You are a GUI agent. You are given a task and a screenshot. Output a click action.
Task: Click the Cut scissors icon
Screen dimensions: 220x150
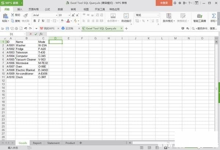pos(12,15)
